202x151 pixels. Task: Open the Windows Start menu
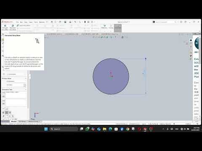(46, 129)
